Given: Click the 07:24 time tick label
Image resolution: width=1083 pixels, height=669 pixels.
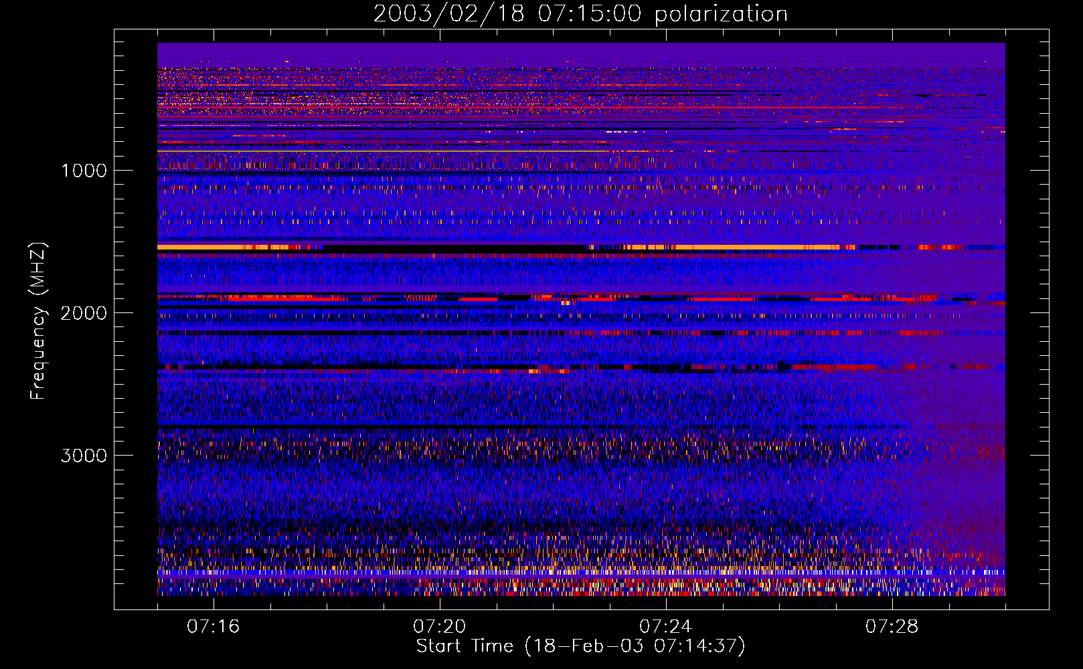Looking at the screenshot, I should (666, 627).
